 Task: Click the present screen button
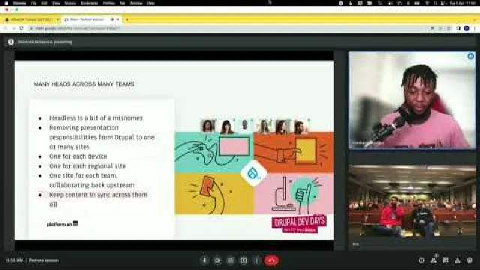244,260
